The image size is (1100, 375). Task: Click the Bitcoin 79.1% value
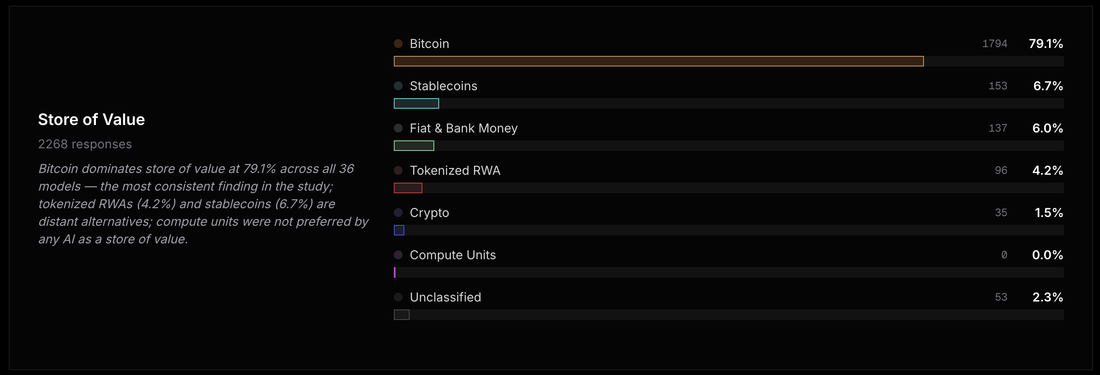(x=1045, y=44)
